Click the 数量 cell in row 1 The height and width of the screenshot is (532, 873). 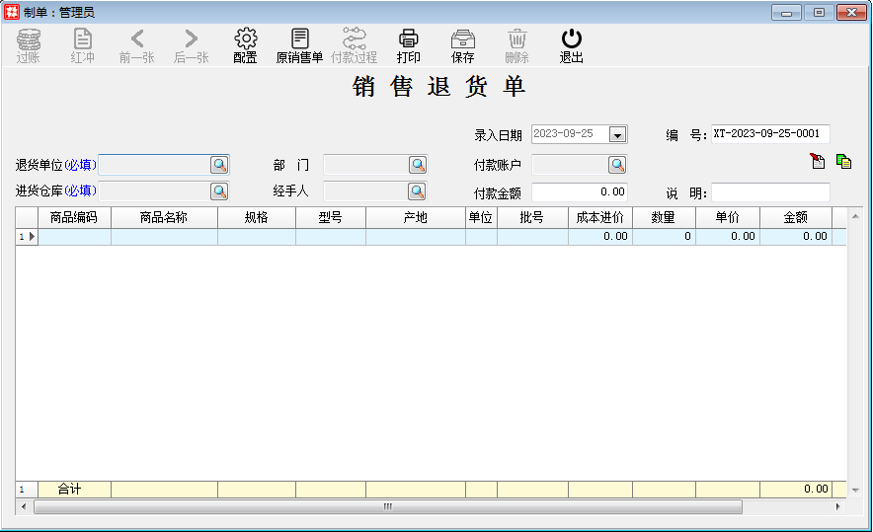pos(664,237)
